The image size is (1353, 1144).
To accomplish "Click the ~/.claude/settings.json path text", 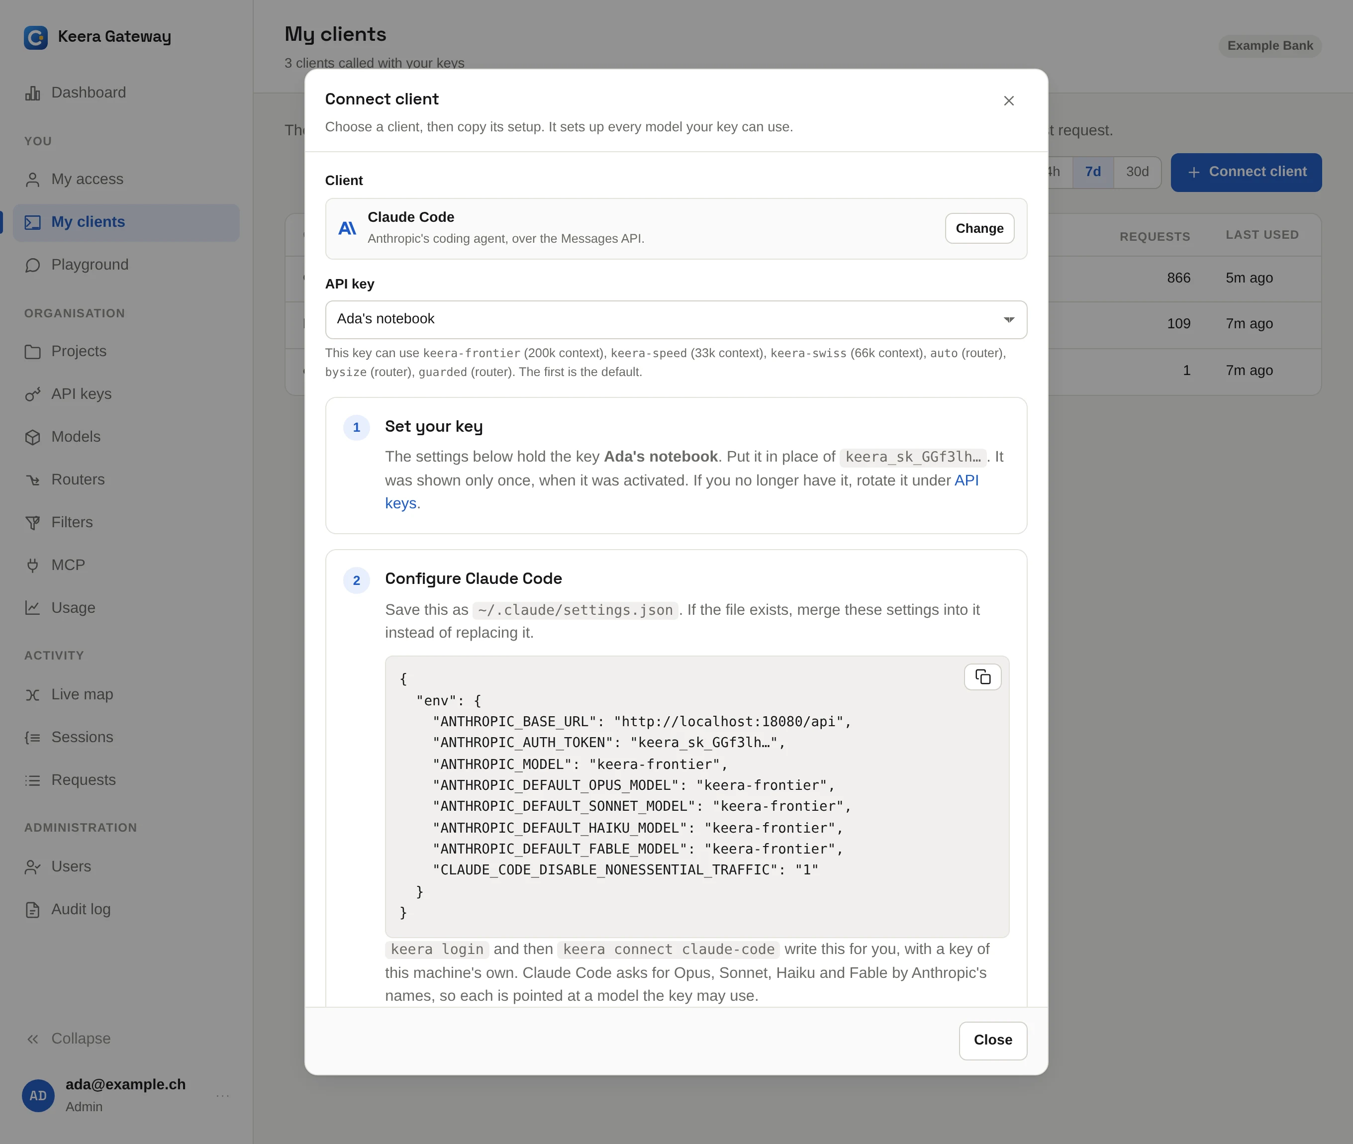I will click(576, 610).
